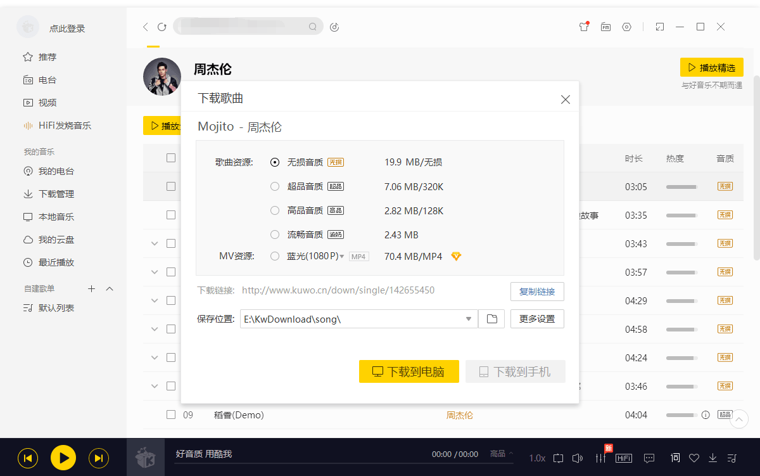
Task: Favorite the current song with heart icon
Action: point(694,457)
